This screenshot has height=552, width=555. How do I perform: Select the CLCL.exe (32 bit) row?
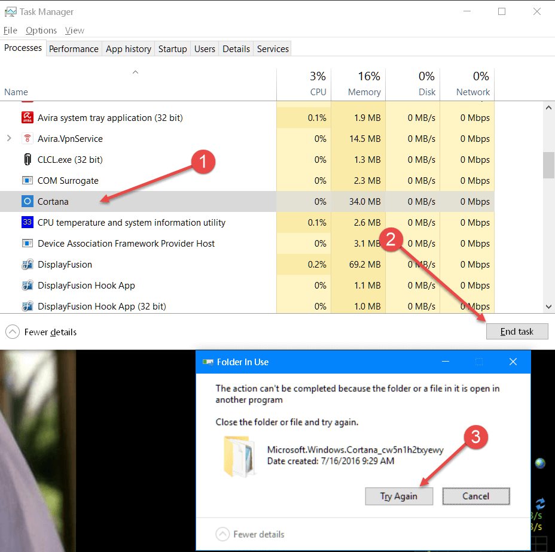point(247,159)
